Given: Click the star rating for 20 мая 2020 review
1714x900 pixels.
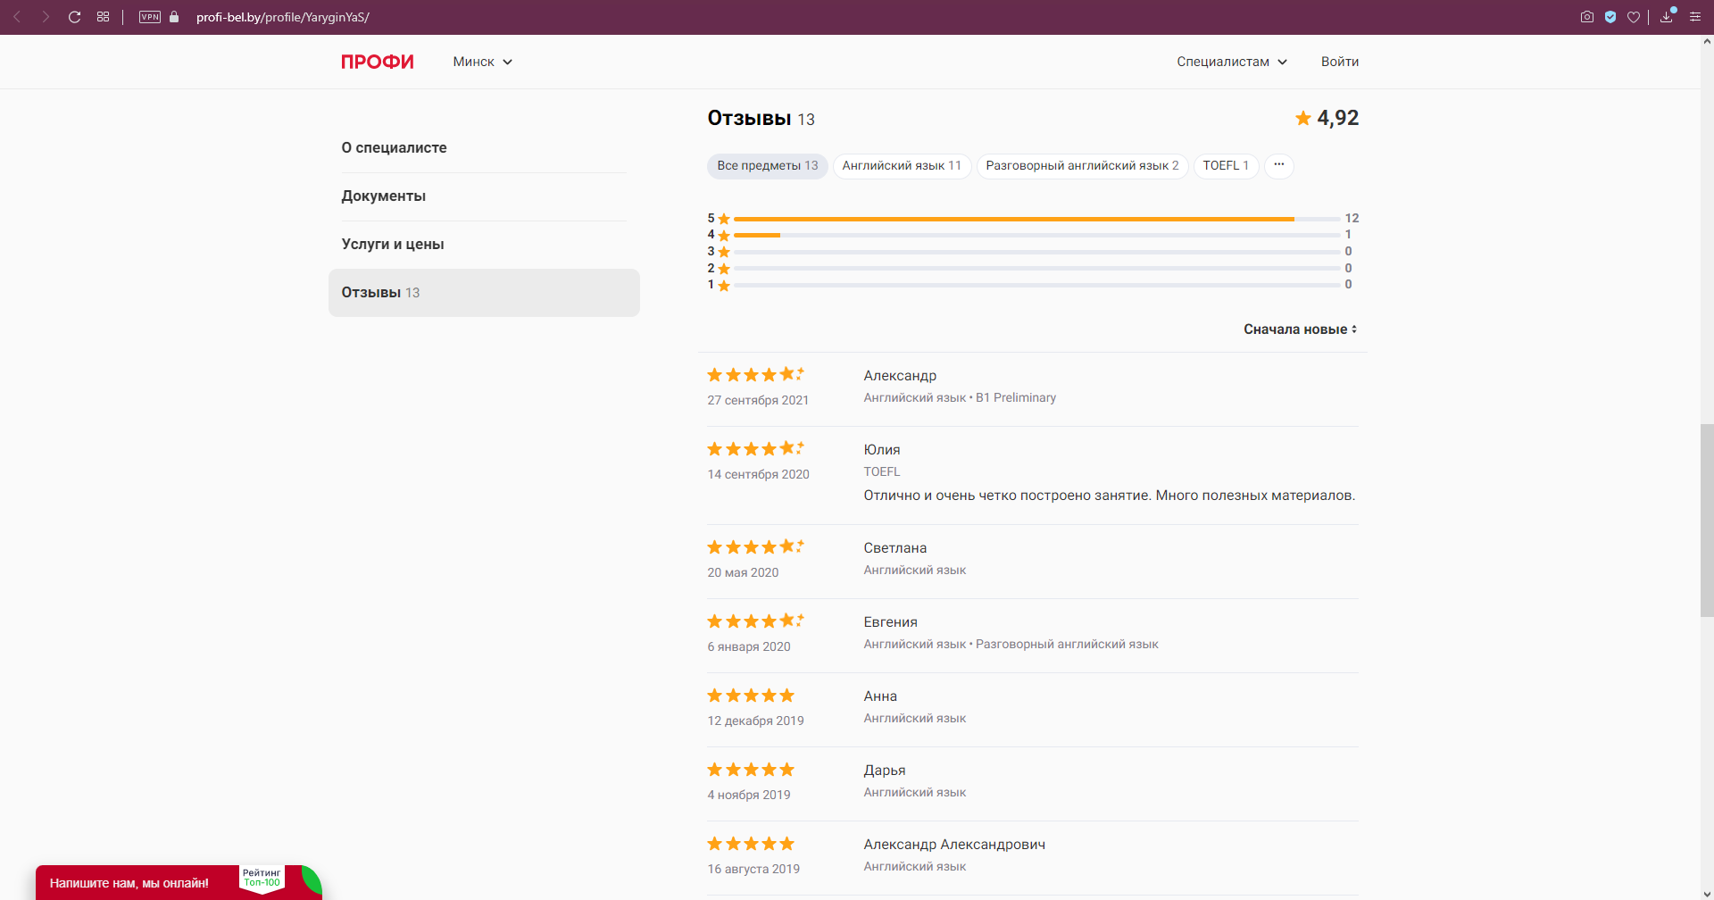Looking at the screenshot, I should point(755,547).
